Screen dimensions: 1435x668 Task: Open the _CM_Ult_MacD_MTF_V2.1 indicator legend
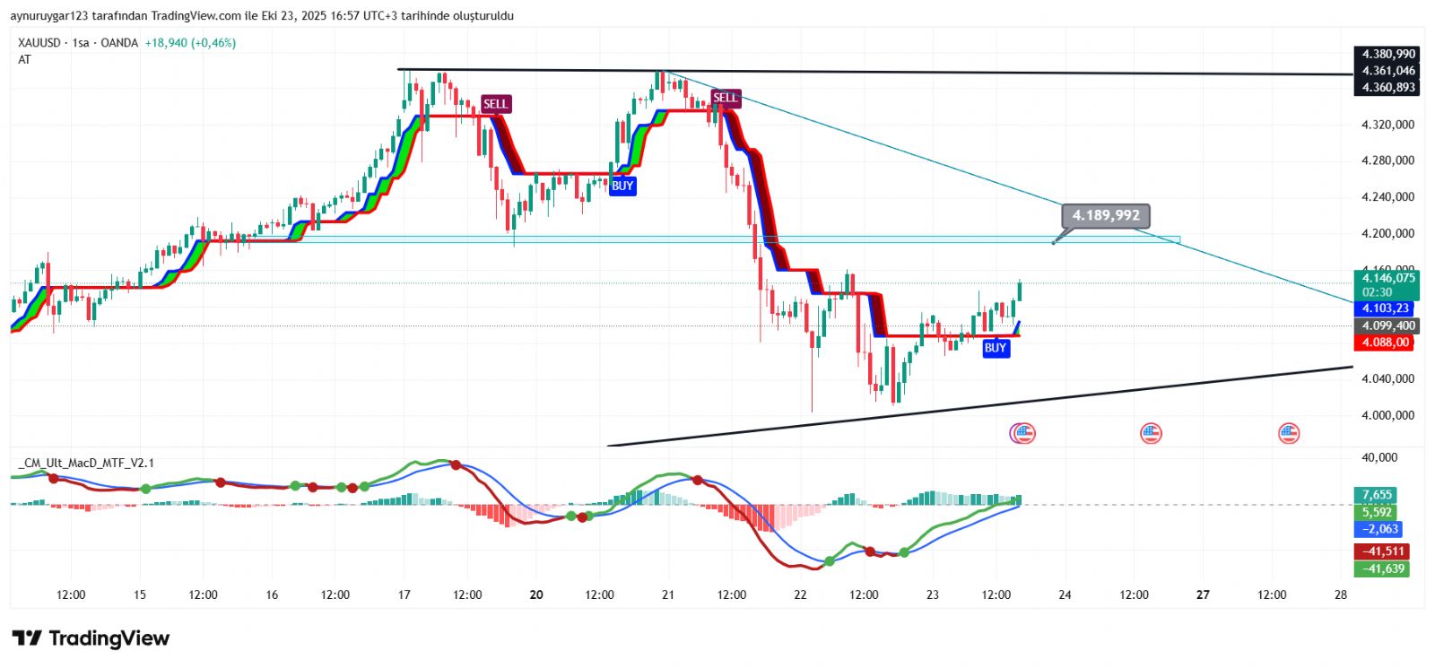coord(86,463)
